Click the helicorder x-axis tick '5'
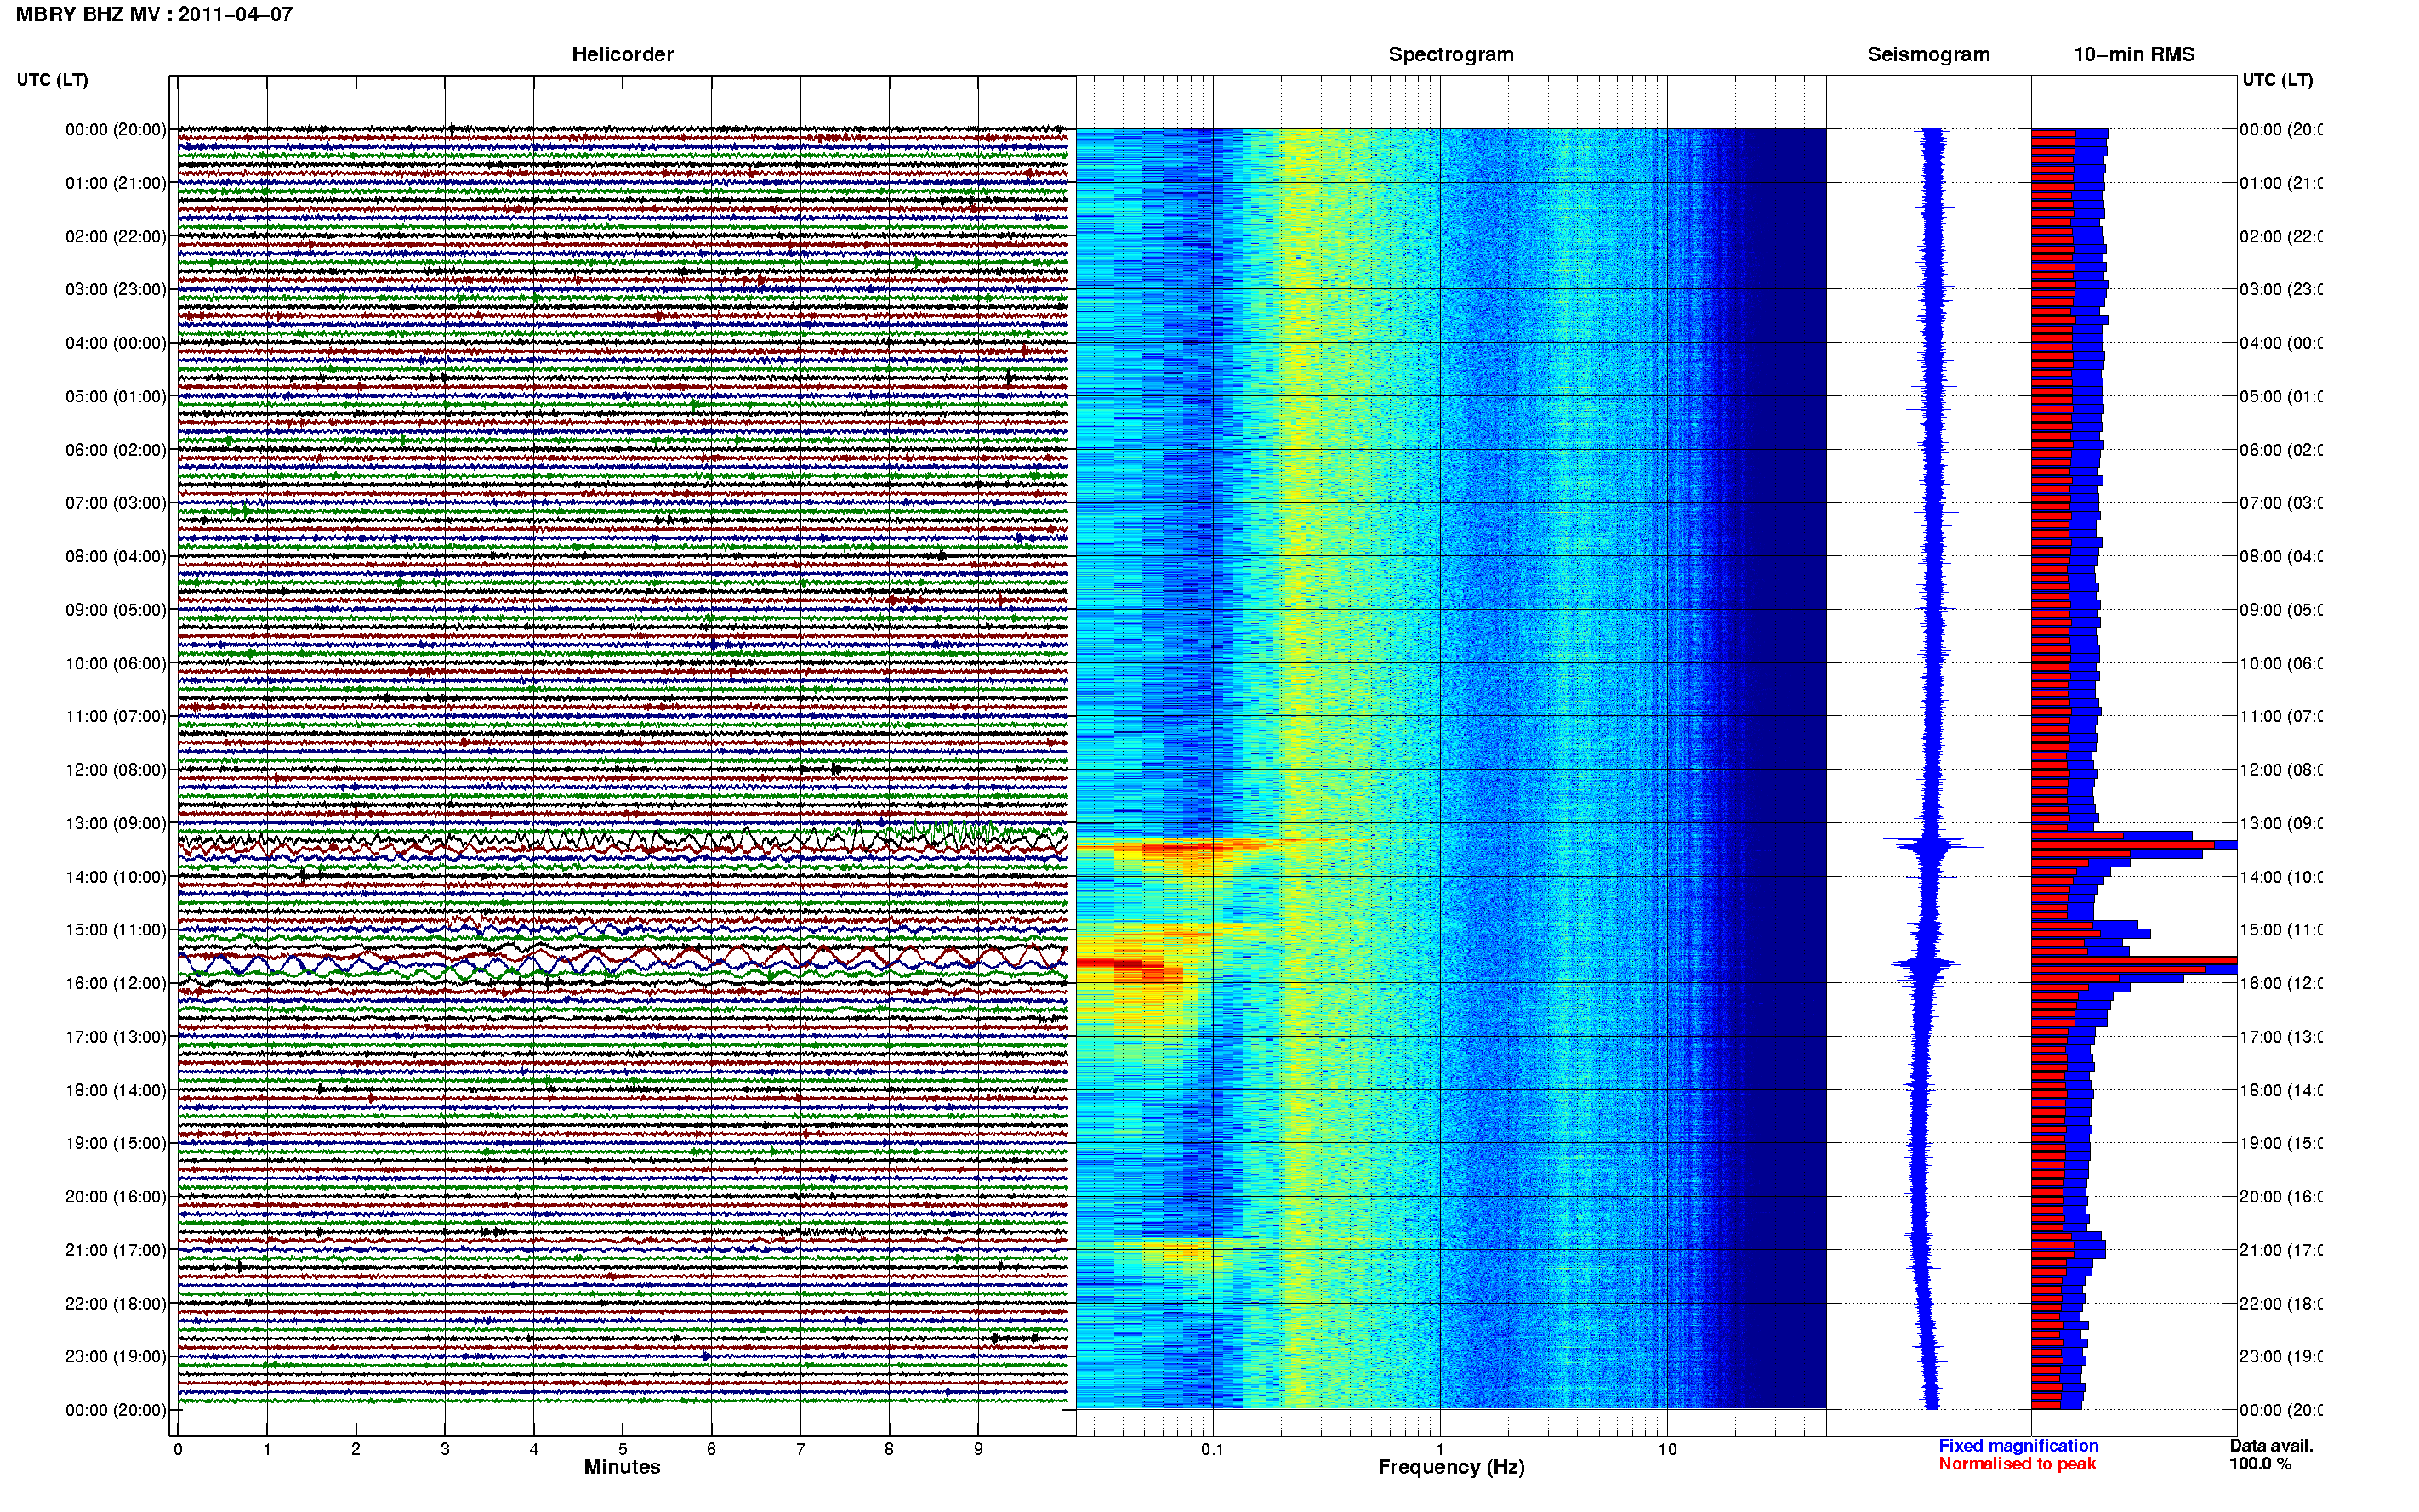 click(622, 1449)
